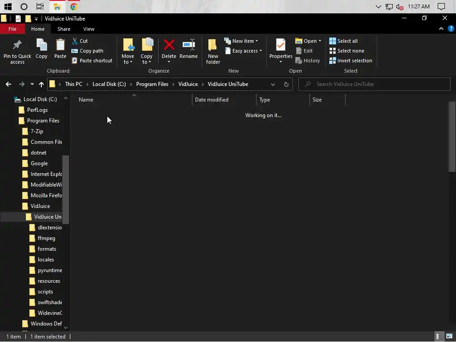Screen dimensions: 456x342
Task: Click Search VidJuice UniTube field
Action: 374,84
